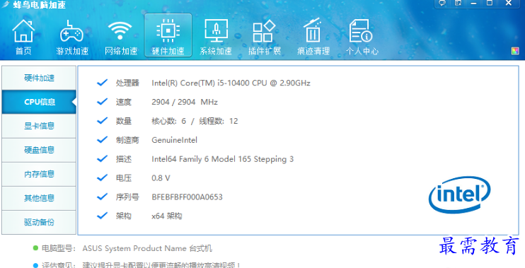This screenshot has width=525, height=268.
Task: Select the 硬件加速 chip icon in the top toolbar
Action: click(x=168, y=35)
